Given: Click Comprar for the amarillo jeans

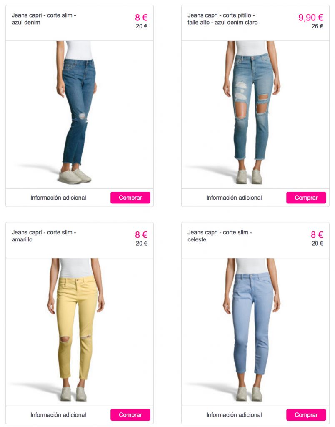Looking at the screenshot, I should click(x=130, y=415).
